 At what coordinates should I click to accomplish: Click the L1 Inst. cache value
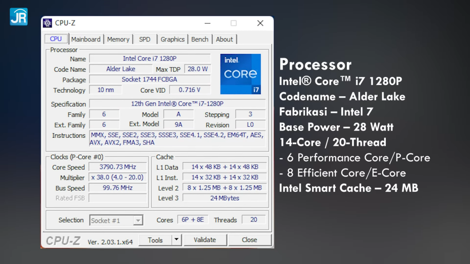[x=225, y=178]
